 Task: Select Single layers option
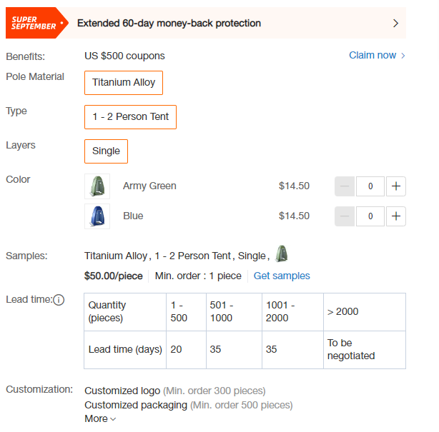point(106,151)
